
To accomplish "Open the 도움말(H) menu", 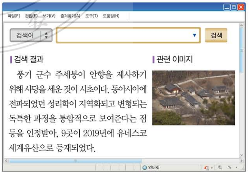I will point(111,16).
